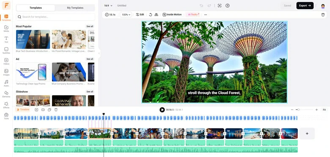Open the Text sidebar section

point(6,39)
